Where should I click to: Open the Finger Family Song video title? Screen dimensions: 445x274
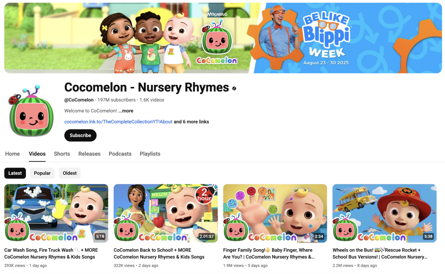(269, 253)
